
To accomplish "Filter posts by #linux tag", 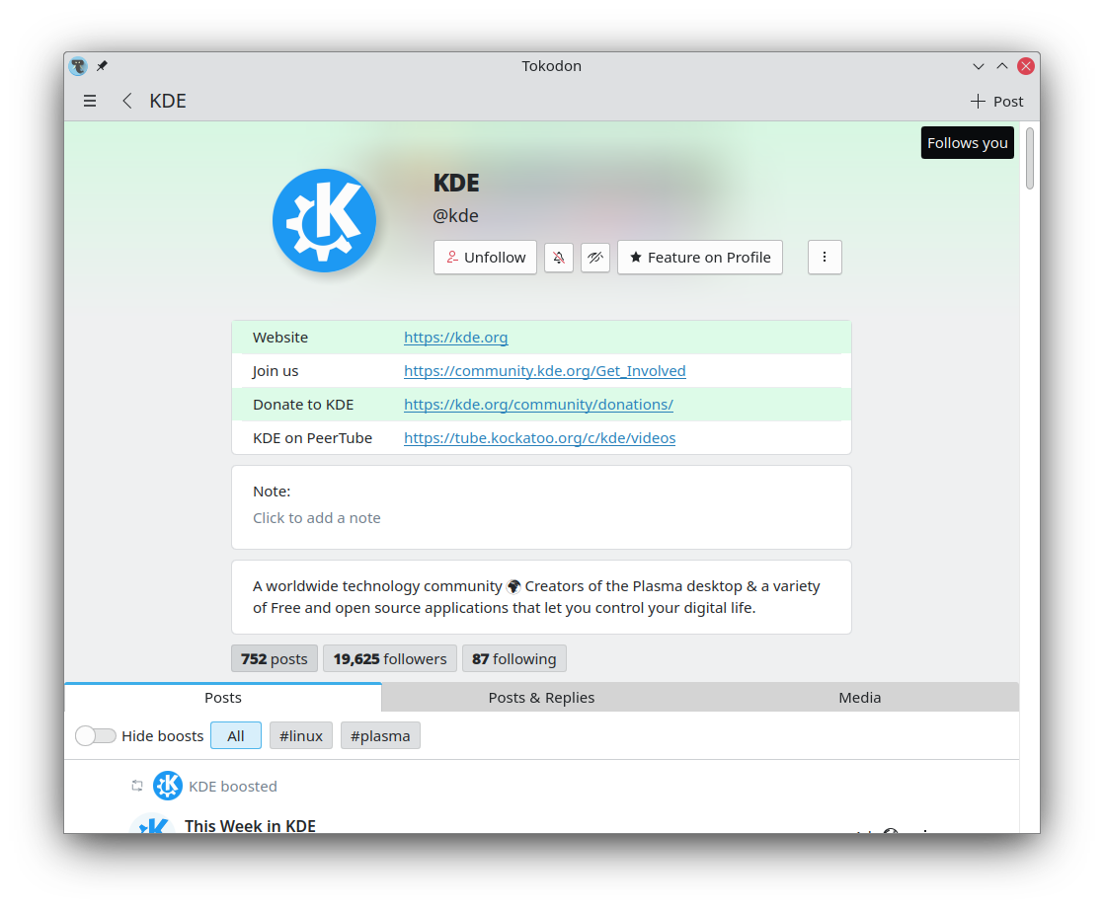I will click(x=300, y=736).
